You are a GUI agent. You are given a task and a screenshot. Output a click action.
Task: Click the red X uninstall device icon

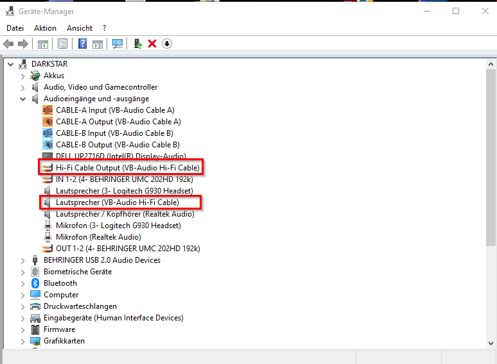152,44
